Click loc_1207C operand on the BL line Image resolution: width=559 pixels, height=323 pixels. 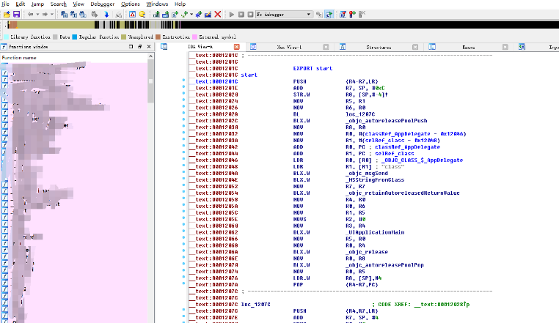(360, 114)
